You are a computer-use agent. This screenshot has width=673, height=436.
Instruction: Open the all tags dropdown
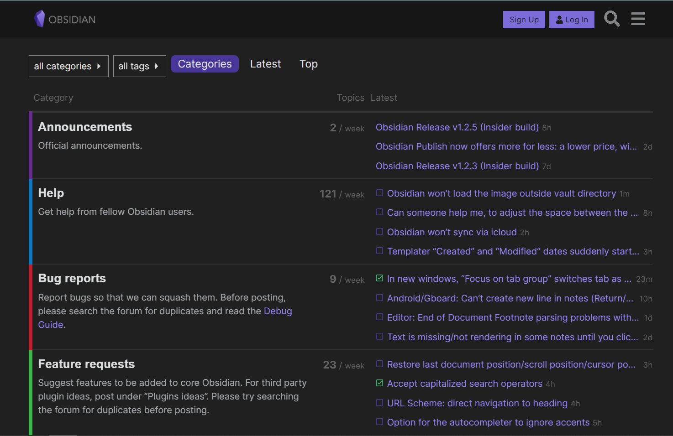[x=139, y=66]
